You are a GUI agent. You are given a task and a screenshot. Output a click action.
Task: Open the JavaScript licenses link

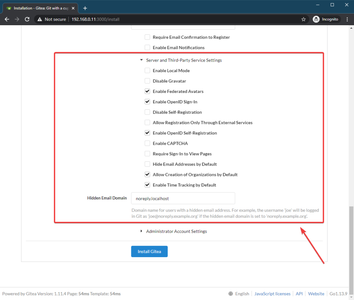coord(272,294)
